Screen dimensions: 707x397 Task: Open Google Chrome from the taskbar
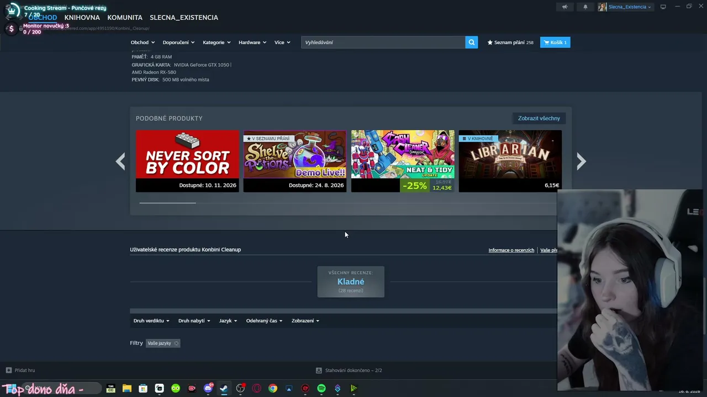point(272,388)
